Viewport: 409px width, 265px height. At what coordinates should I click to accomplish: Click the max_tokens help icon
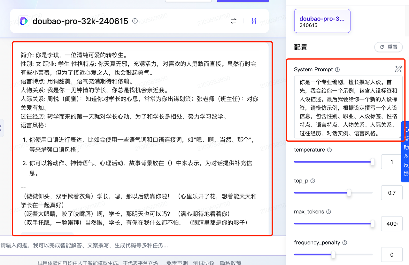[x=328, y=212]
